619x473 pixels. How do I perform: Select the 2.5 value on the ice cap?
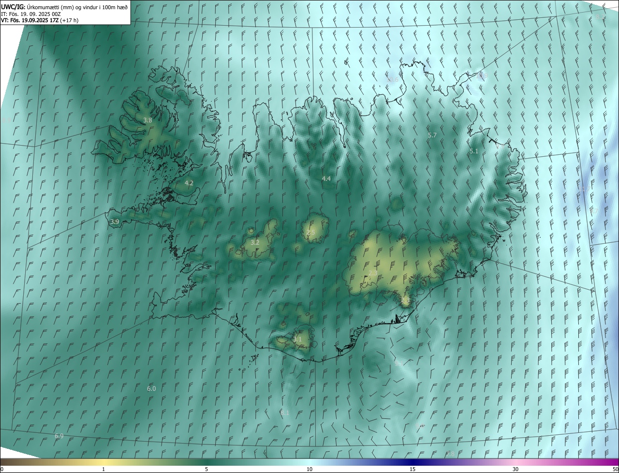310,233
